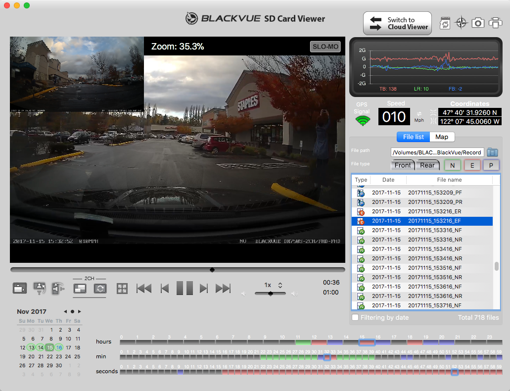Toggle the fullscreen view icon
Screen dimensions: 510x391
122,289
